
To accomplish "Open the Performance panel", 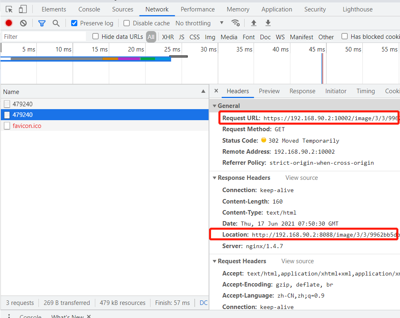I will point(198,9).
